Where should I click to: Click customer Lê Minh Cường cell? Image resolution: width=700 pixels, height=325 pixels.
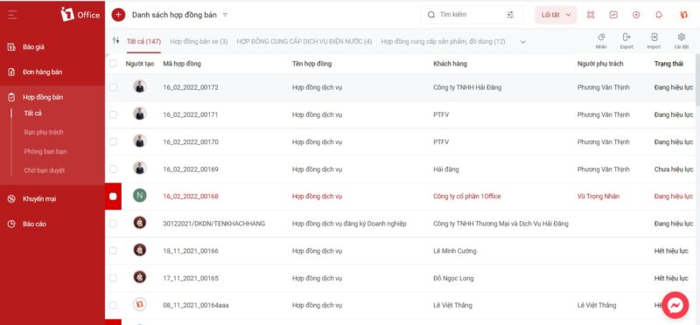(x=454, y=251)
